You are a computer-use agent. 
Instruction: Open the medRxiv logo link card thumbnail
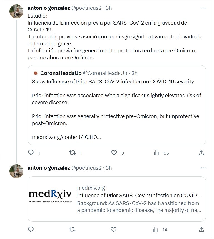(50, 199)
